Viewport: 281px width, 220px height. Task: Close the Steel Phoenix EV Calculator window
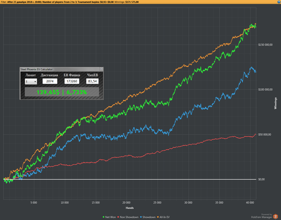pos(101,69)
